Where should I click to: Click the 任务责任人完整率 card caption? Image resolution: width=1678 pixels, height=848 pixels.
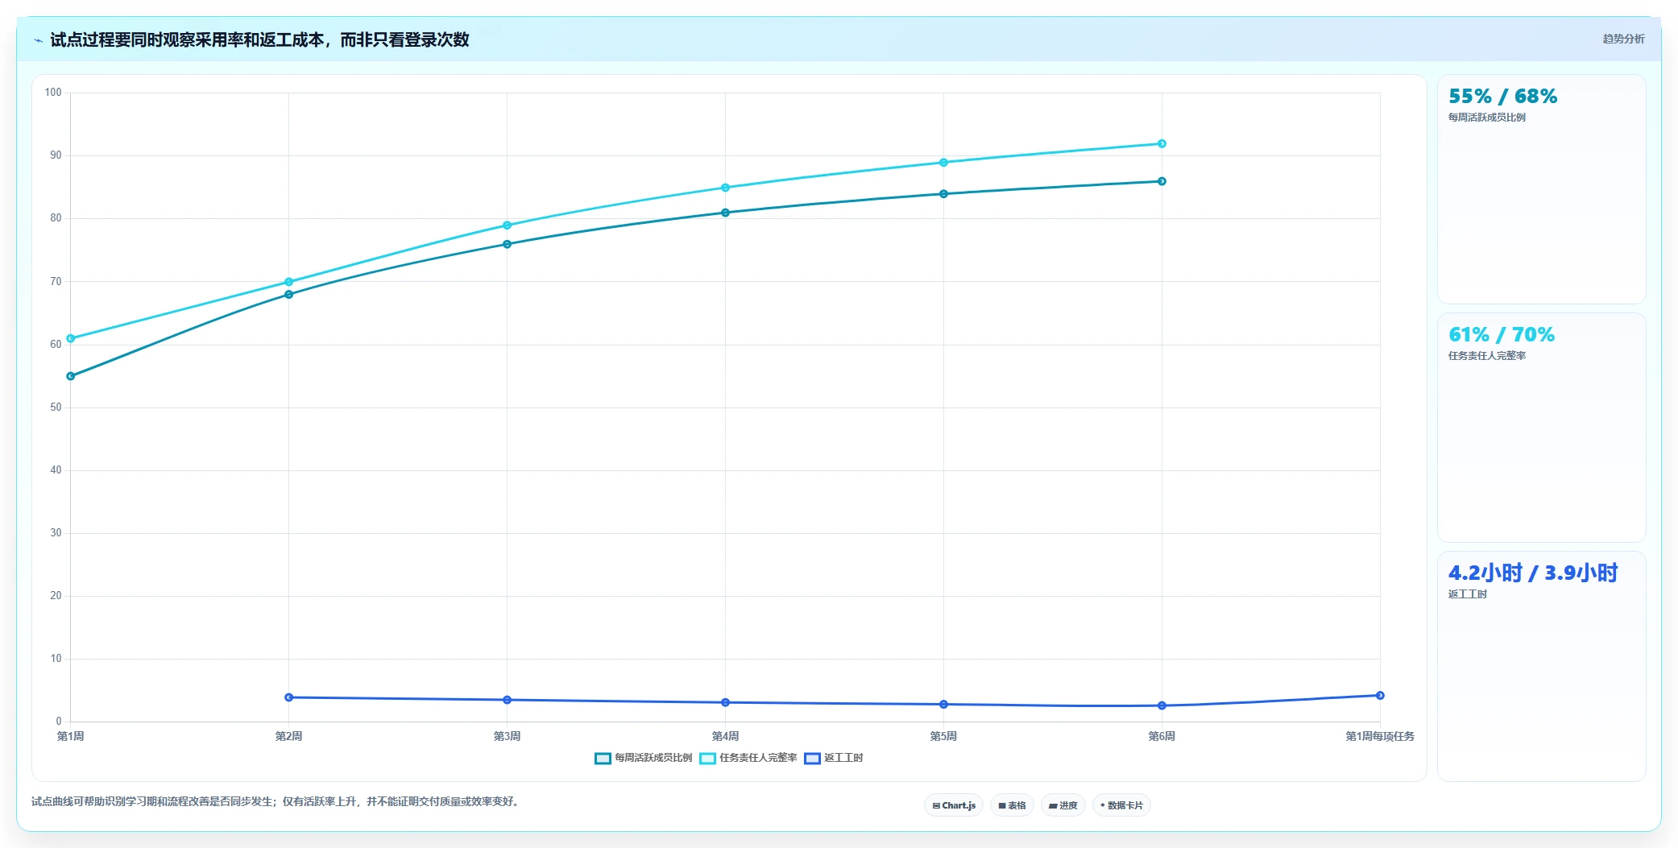click(1487, 356)
